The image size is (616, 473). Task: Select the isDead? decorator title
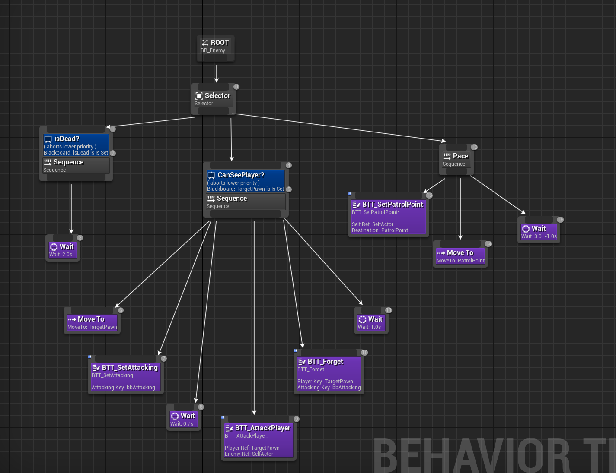click(x=67, y=139)
